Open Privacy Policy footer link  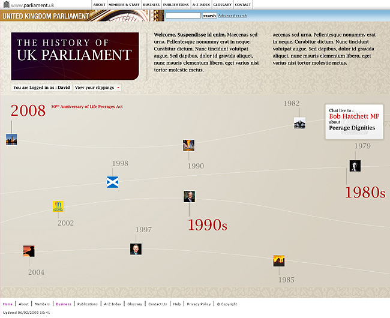point(199,304)
